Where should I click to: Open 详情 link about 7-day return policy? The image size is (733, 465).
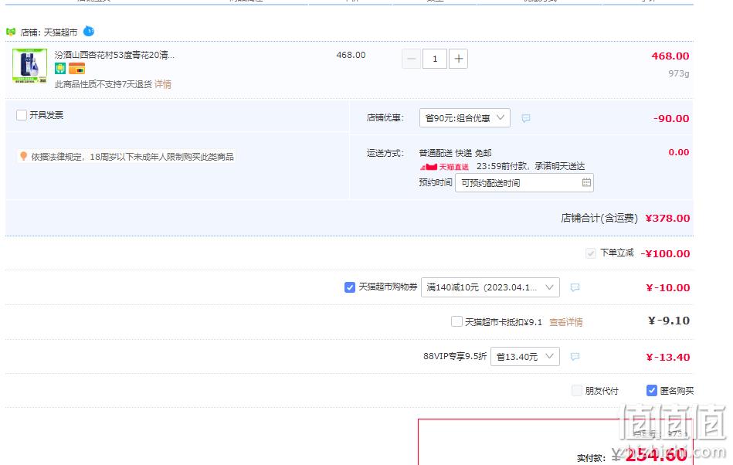pyautogui.click(x=163, y=84)
